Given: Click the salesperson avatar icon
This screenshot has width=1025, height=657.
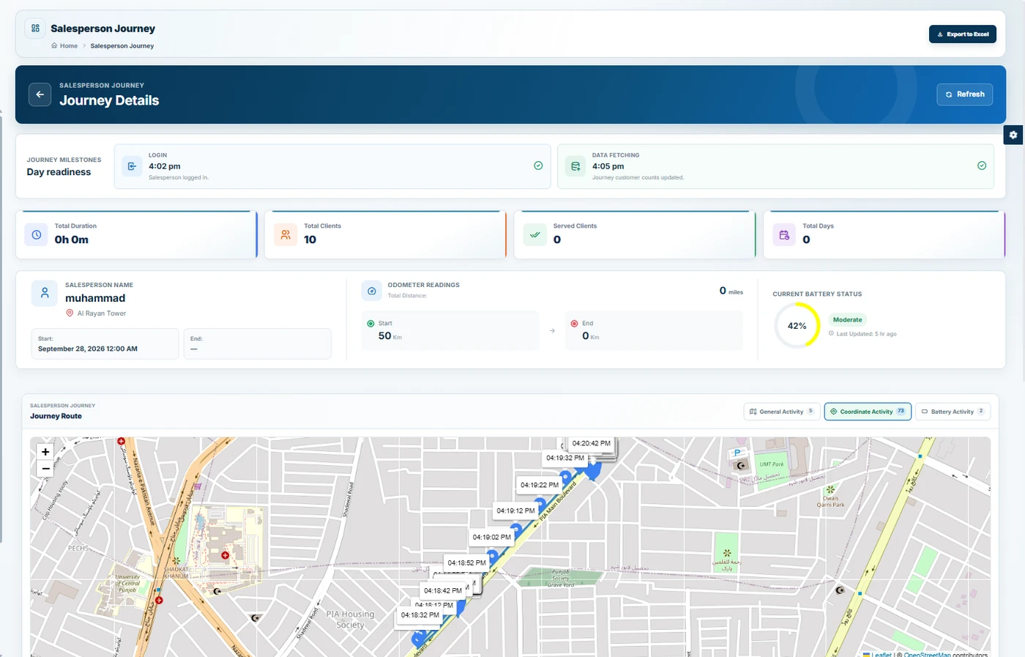Looking at the screenshot, I should tap(45, 293).
